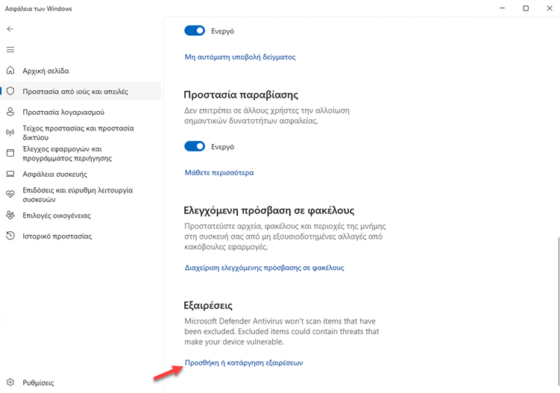Image resolution: width=560 pixels, height=393 pixels.
Task: Open Έλεγχος εφαρμογών και προγράμματος περιήγησης
Action: 67,154
